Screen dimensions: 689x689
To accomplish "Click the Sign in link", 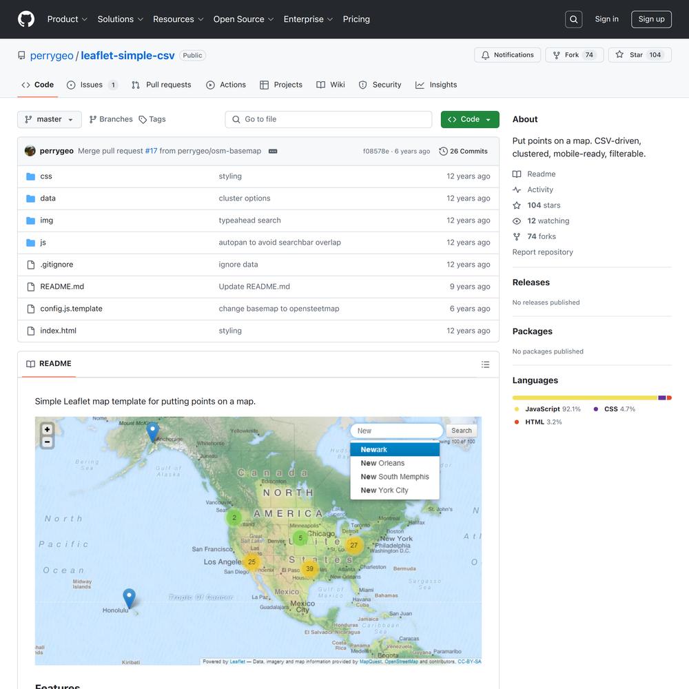I will [x=606, y=19].
